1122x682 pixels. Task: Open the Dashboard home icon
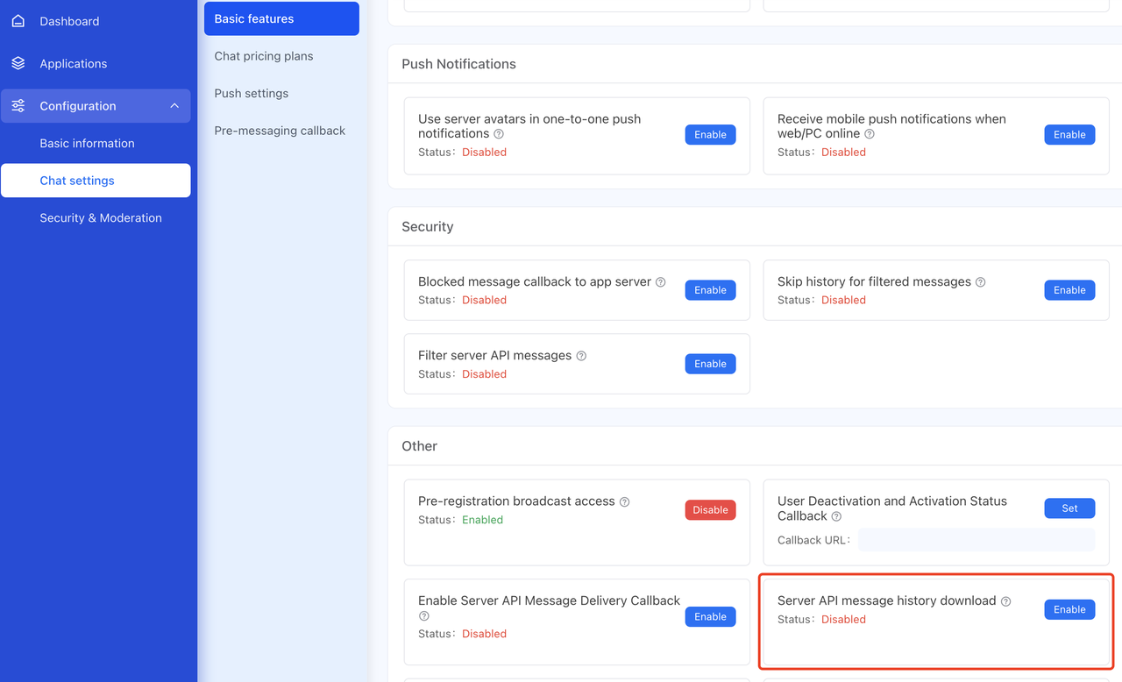[x=18, y=21]
